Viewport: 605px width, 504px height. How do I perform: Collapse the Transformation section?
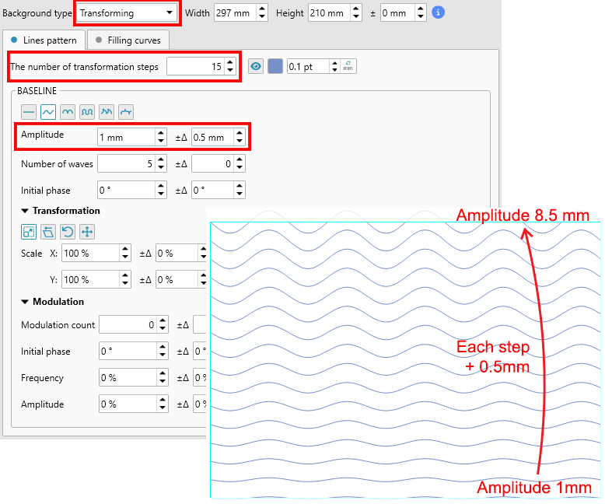coord(25,211)
